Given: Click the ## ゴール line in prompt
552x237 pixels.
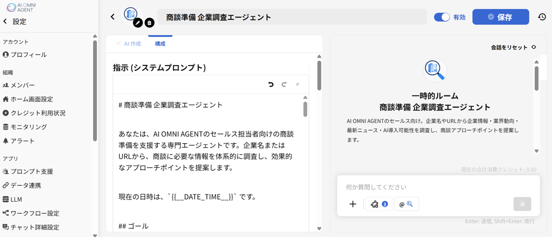Looking at the screenshot, I should [x=133, y=226].
